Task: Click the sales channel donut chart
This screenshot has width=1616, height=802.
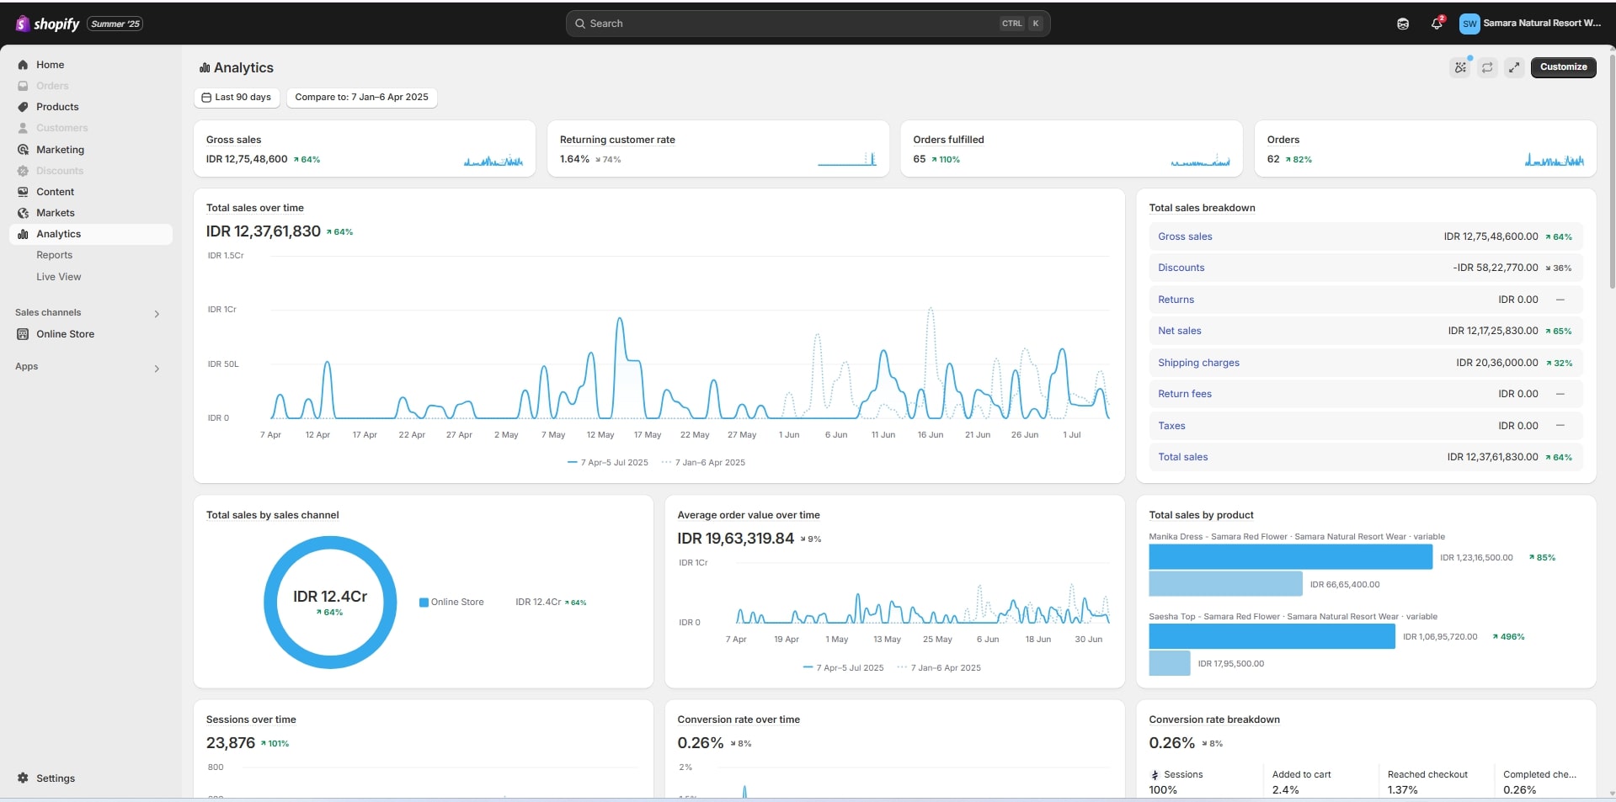Action: pos(330,603)
